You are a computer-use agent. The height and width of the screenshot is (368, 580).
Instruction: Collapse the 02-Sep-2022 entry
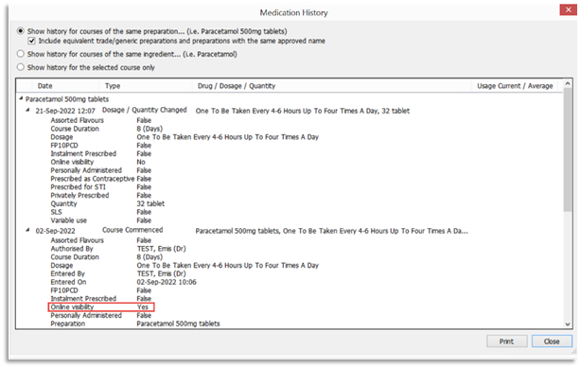click(27, 231)
